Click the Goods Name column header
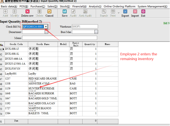This screenshot has width=170, height=126. point(43,44)
